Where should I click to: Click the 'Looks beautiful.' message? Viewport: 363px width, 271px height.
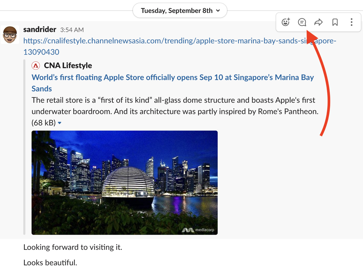click(x=50, y=263)
